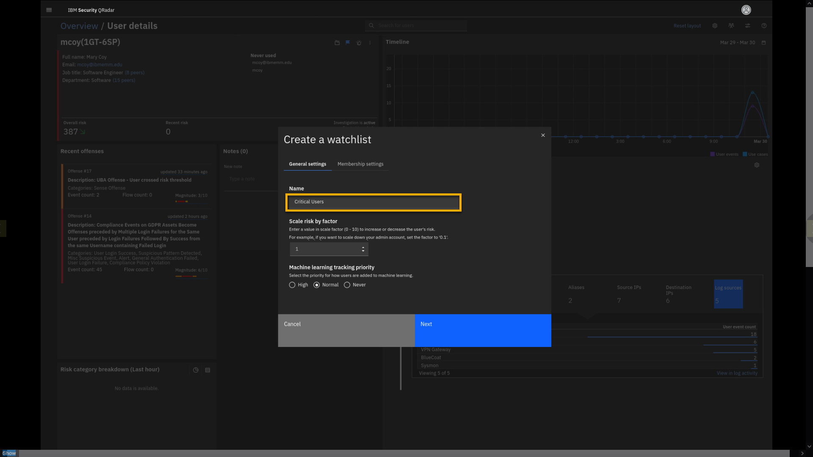Open the mcoy overflow actions menu
The width and height of the screenshot is (813, 457).
point(370,43)
